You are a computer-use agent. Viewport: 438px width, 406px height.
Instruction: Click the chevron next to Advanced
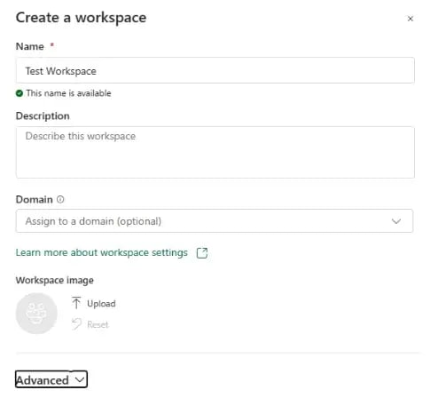[x=80, y=379]
